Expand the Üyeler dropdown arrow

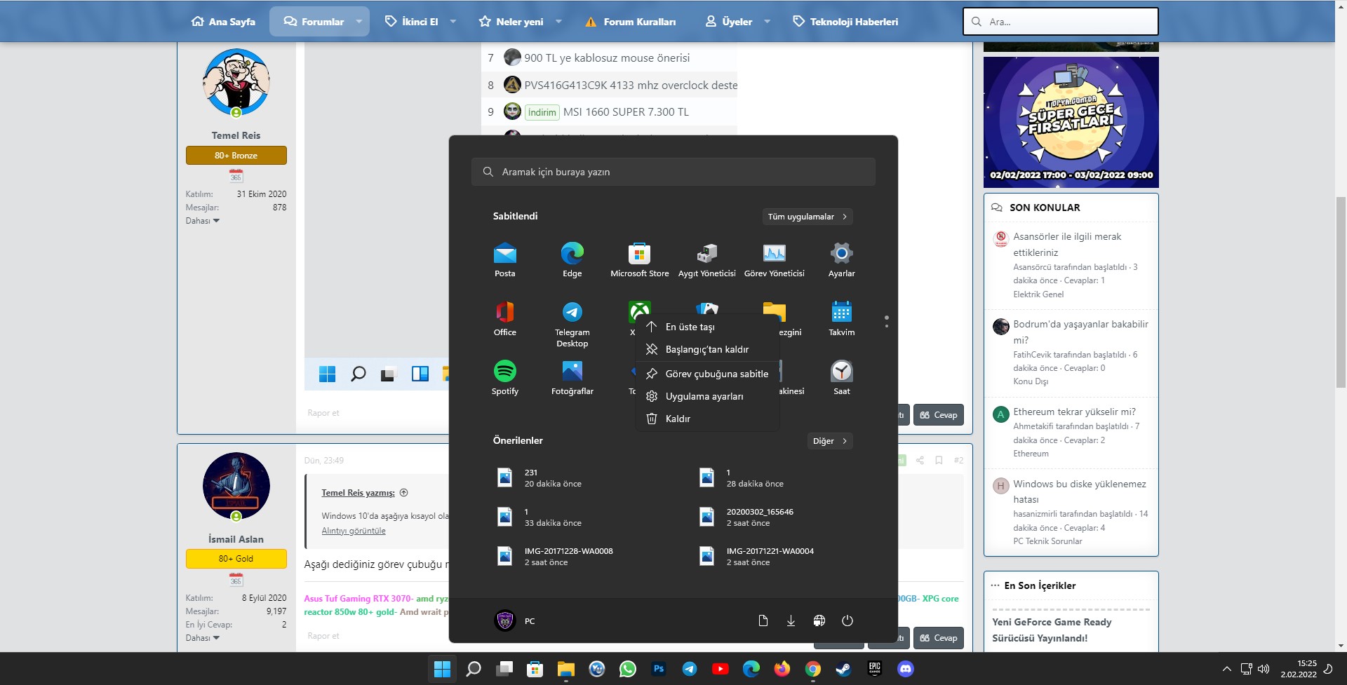767,22
